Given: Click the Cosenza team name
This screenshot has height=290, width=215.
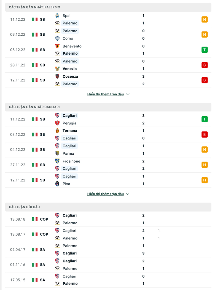Looking at the screenshot, I should (x=70, y=77).
